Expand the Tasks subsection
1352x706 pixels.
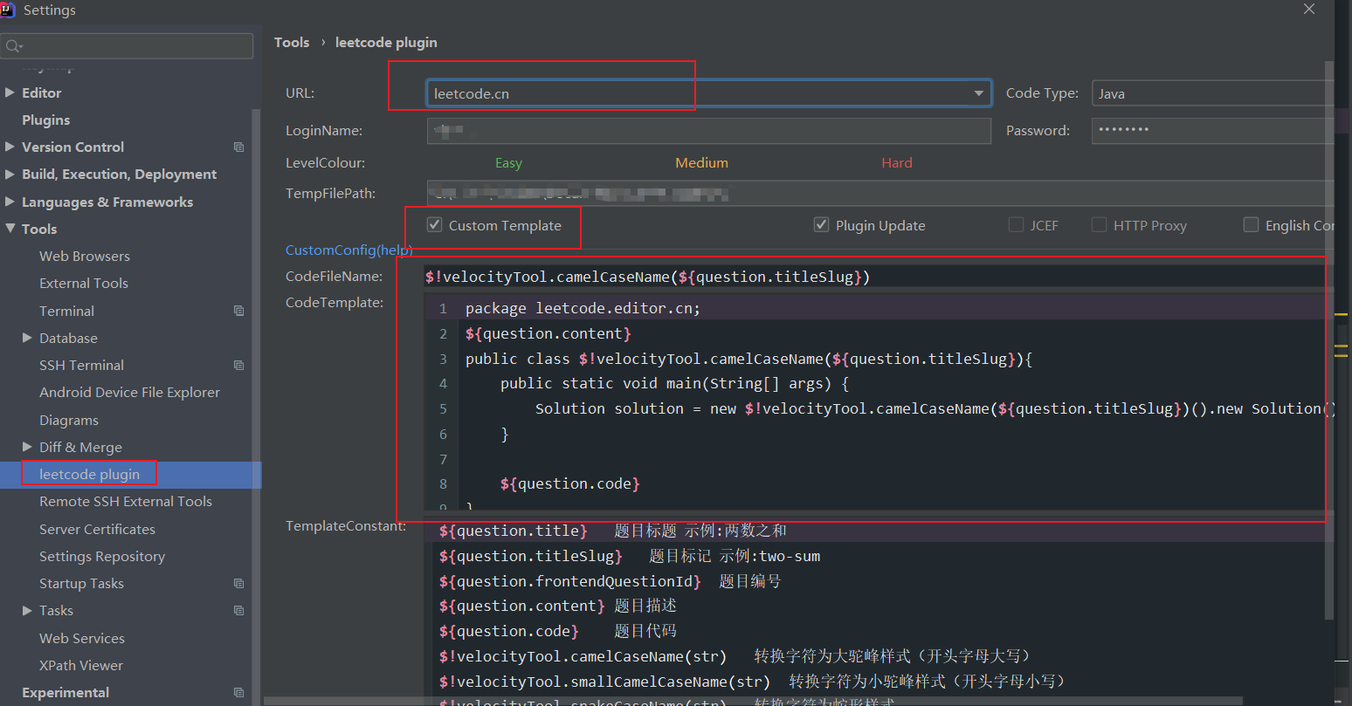[x=27, y=611]
